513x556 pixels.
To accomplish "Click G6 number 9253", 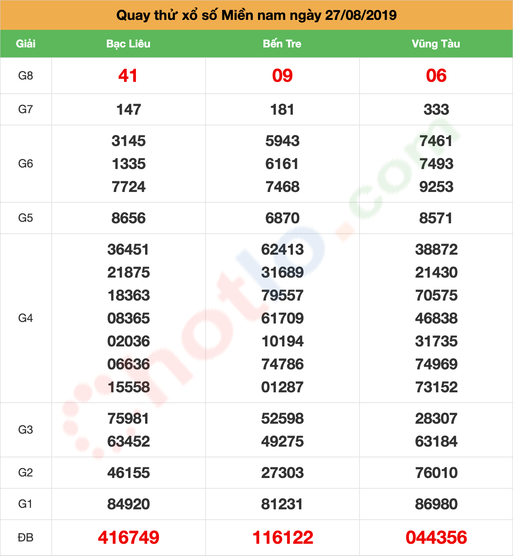I will [436, 187].
